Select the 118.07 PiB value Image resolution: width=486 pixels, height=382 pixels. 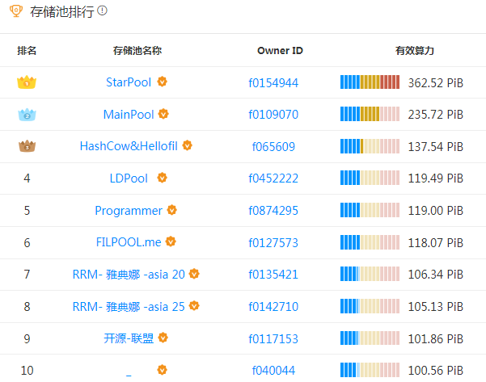click(x=436, y=243)
